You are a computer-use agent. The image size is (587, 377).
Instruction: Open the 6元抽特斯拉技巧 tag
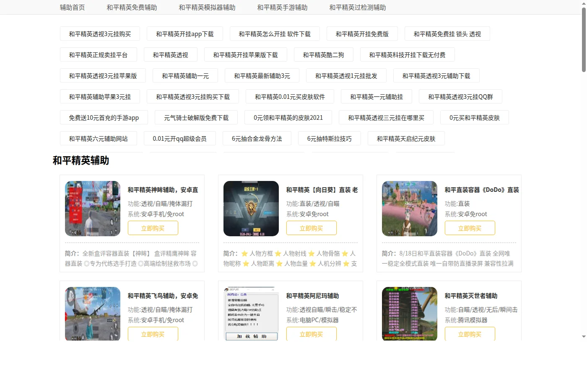tap(330, 139)
